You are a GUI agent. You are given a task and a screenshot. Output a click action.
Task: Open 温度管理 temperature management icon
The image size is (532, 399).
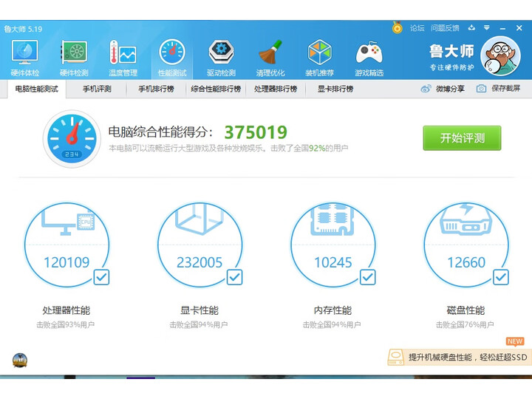pyautogui.click(x=123, y=52)
